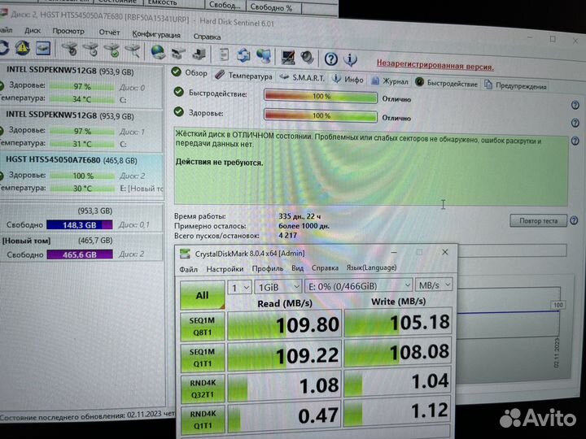Open units dropdown showing MB/s
Viewport: 586px width, 439px height.
point(435,285)
